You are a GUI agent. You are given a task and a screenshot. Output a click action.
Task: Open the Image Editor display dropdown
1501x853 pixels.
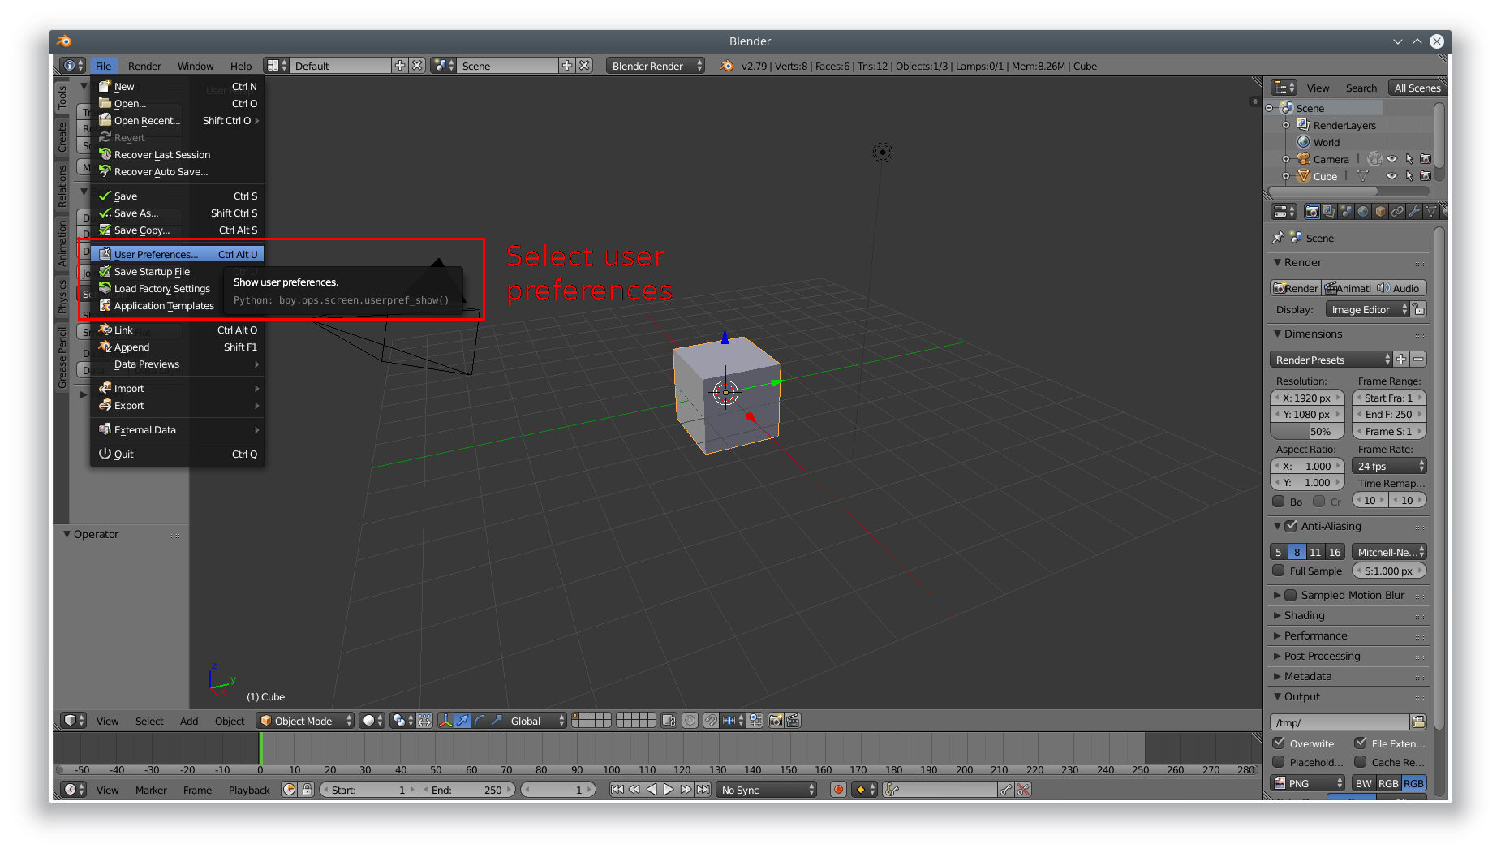[x=1367, y=309]
